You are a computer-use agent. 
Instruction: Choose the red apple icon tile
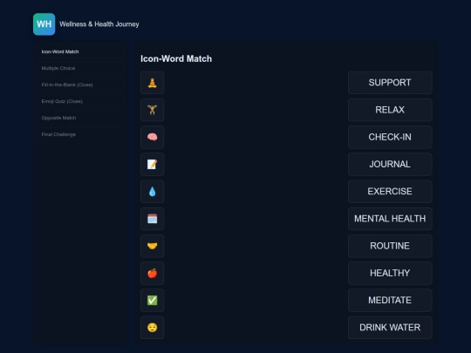153,273
